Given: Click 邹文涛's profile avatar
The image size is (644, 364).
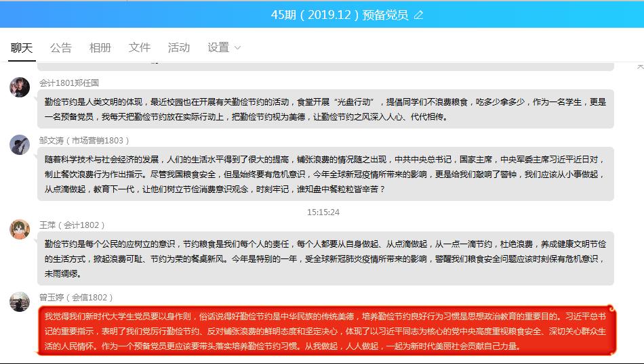Looking at the screenshot, I should tap(20, 144).
